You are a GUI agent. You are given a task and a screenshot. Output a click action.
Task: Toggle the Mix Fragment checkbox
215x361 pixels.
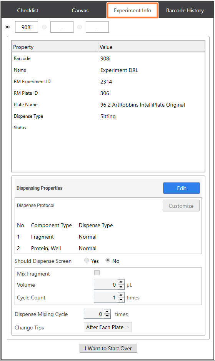97,273
